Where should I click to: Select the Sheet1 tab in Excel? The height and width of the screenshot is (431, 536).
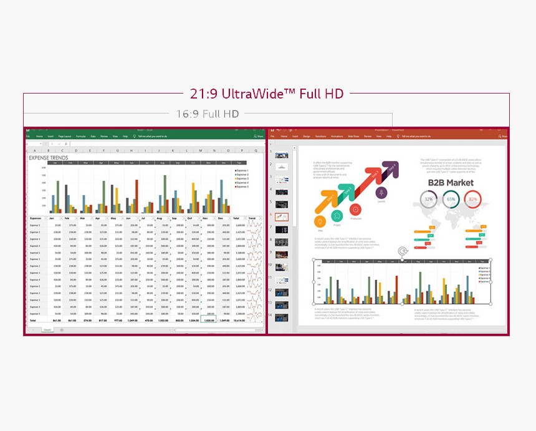[47, 329]
